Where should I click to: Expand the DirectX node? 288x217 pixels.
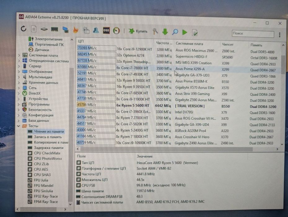[19, 93]
